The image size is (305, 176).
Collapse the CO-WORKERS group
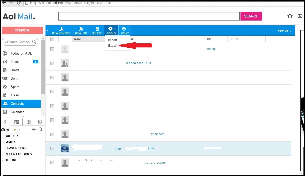point(2,148)
